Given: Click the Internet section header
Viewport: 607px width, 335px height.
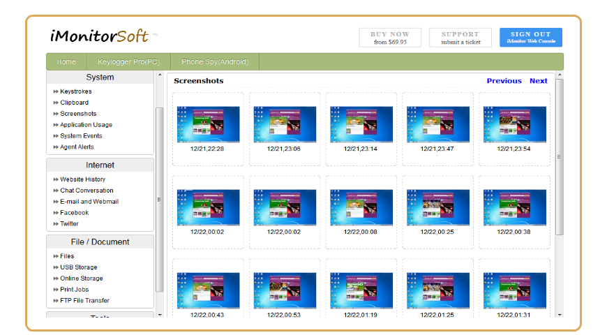Looking at the screenshot, I should point(100,165).
